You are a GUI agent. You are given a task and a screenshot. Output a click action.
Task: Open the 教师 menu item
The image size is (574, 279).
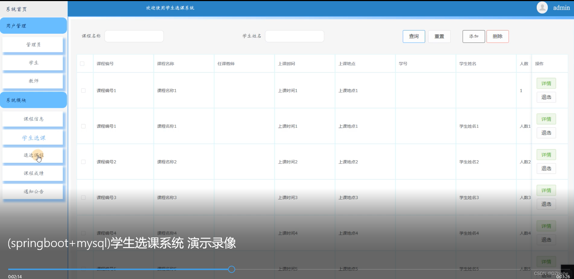point(33,81)
